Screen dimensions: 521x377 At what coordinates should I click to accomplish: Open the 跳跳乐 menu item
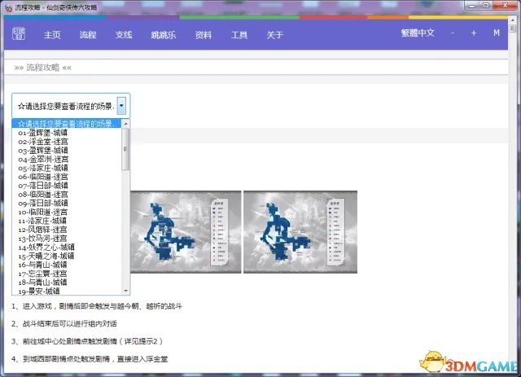163,34
